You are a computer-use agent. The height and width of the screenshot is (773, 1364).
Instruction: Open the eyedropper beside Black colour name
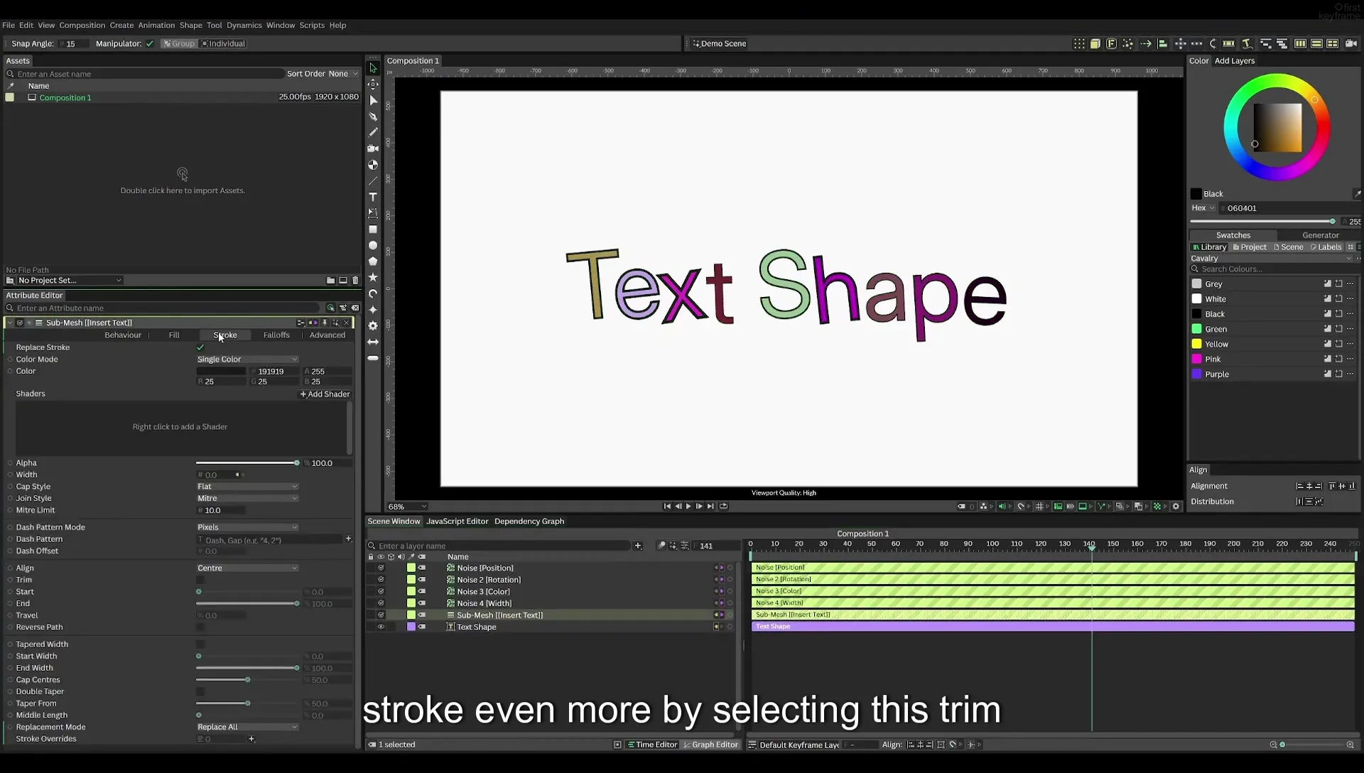[1357, 194]
